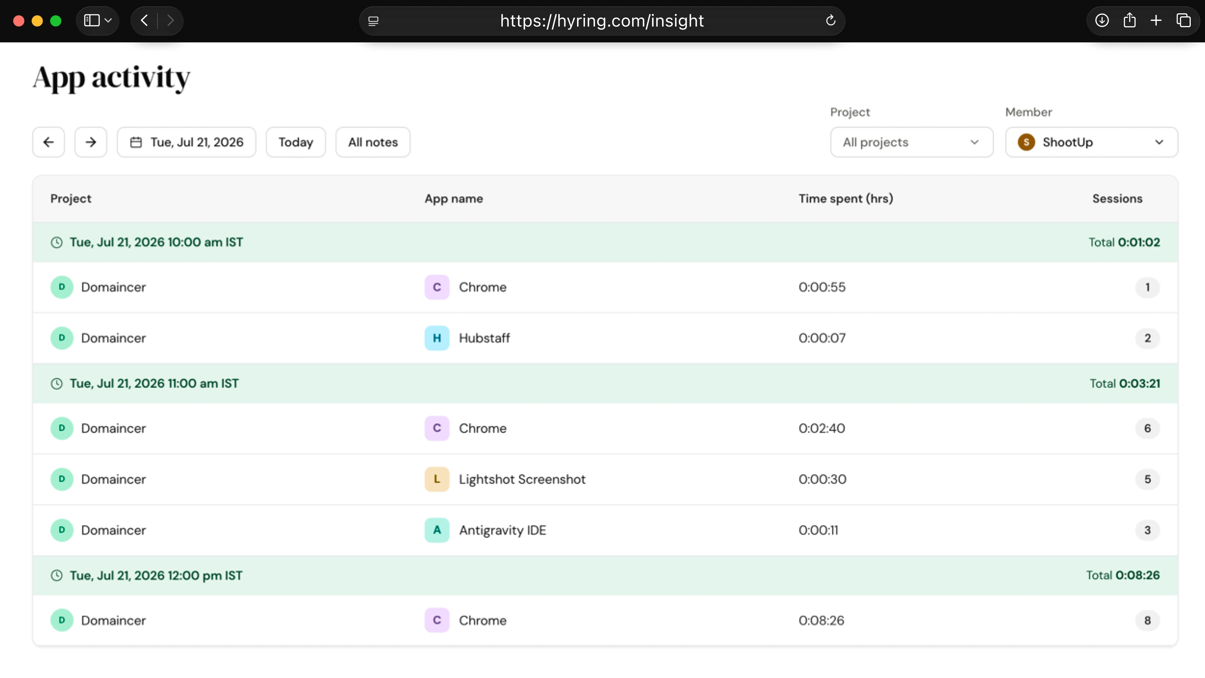
Task: Expand the sidebar options chevron
Action: pos(108,21)
